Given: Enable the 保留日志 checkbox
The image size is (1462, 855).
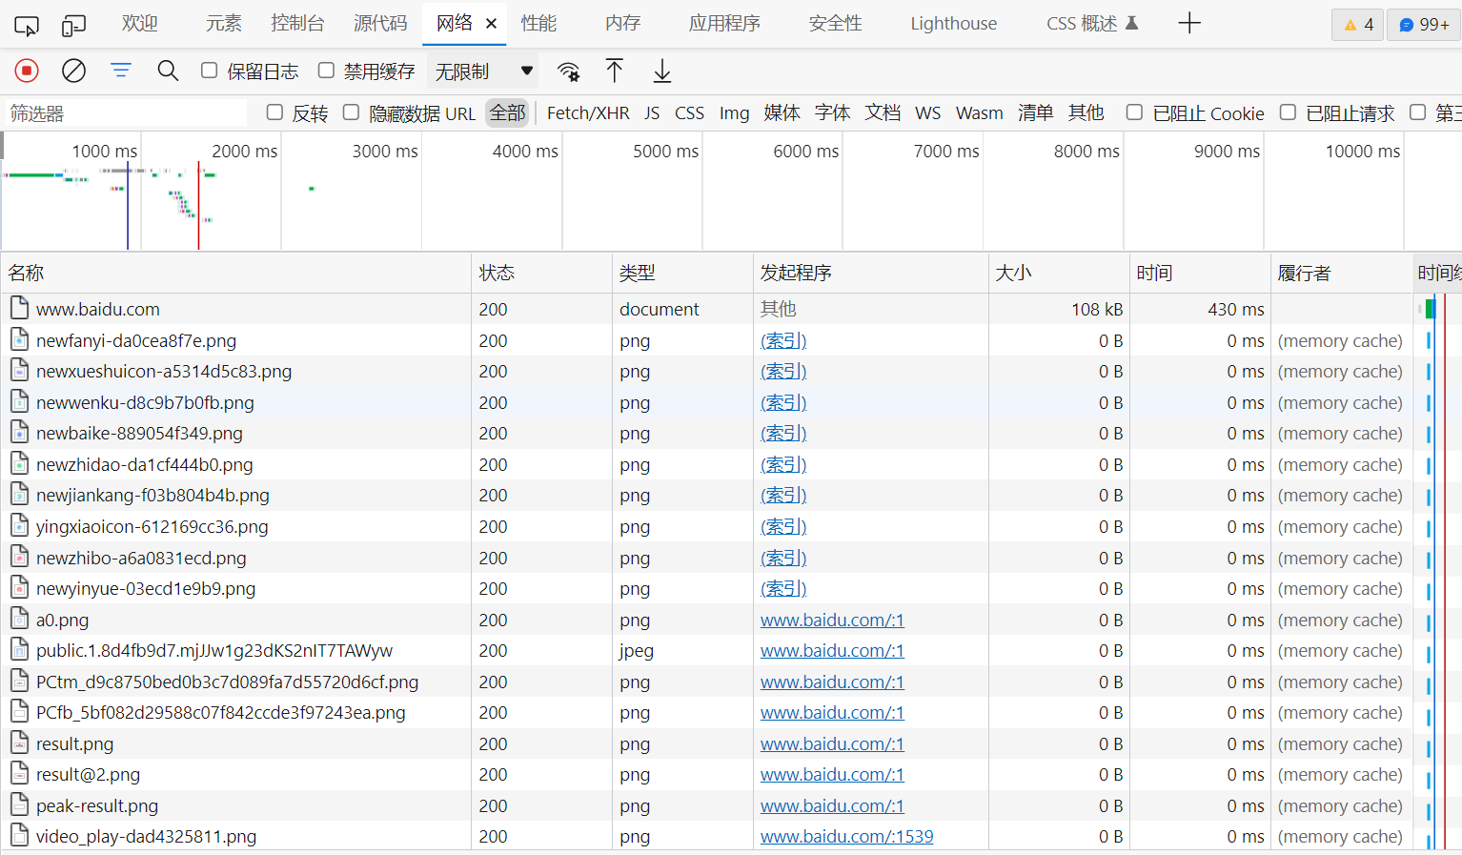Looking at the screenshot, I should (210, 71).
